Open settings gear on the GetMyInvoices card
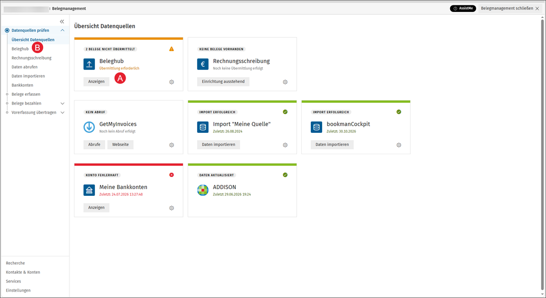The height and width of the screenshot is (298, 546). pos(172,145)
